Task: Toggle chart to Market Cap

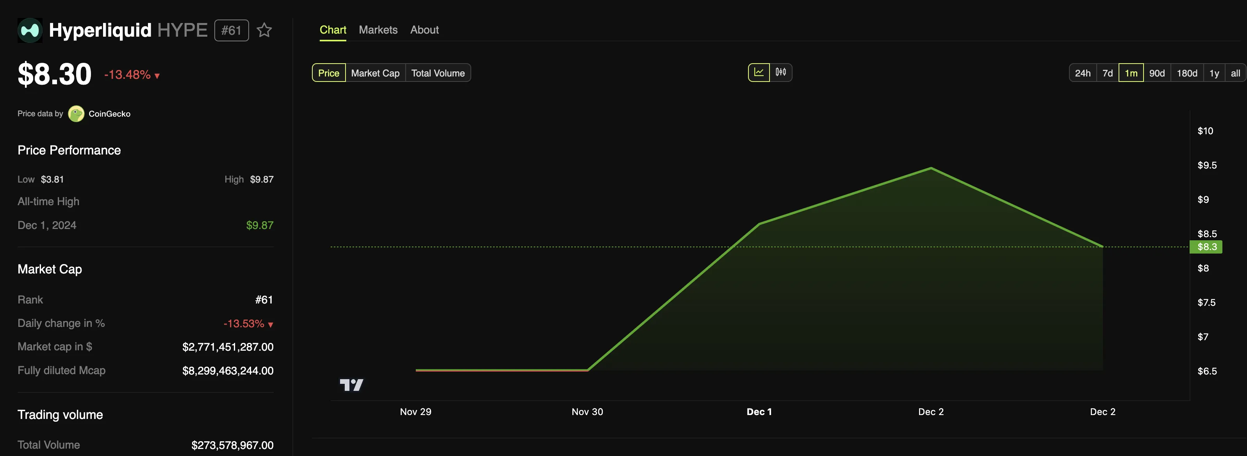Action: coord(375,73)
